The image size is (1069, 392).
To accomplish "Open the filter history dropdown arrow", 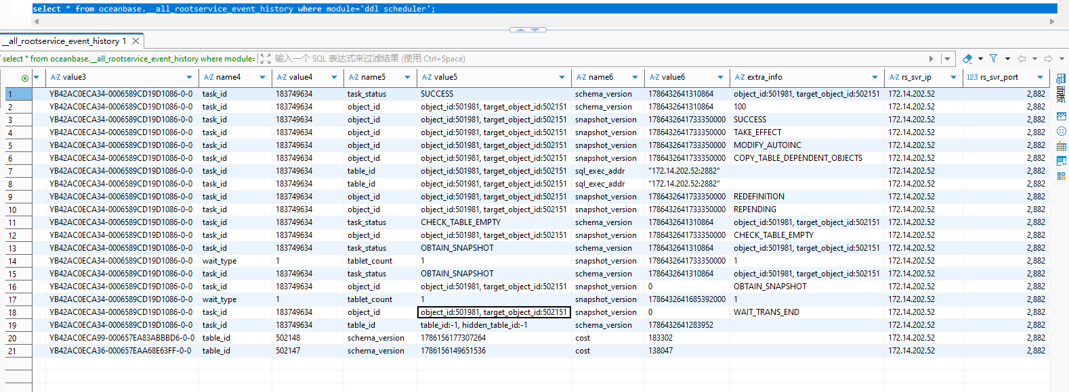I will pyautogui.click(x=947, y=59).
